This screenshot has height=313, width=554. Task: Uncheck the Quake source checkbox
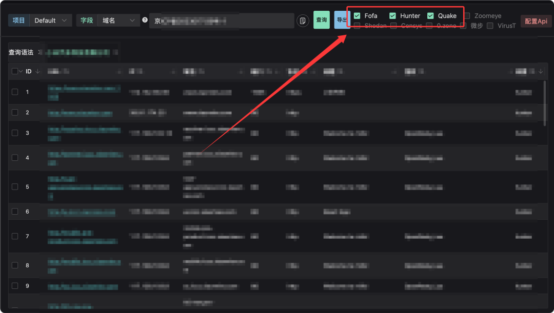(x=430, y=15)
